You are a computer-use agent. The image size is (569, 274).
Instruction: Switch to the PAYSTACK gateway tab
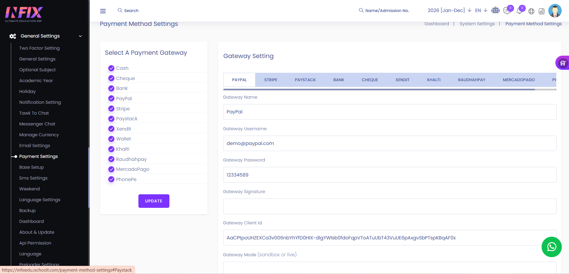coord(305,80)
